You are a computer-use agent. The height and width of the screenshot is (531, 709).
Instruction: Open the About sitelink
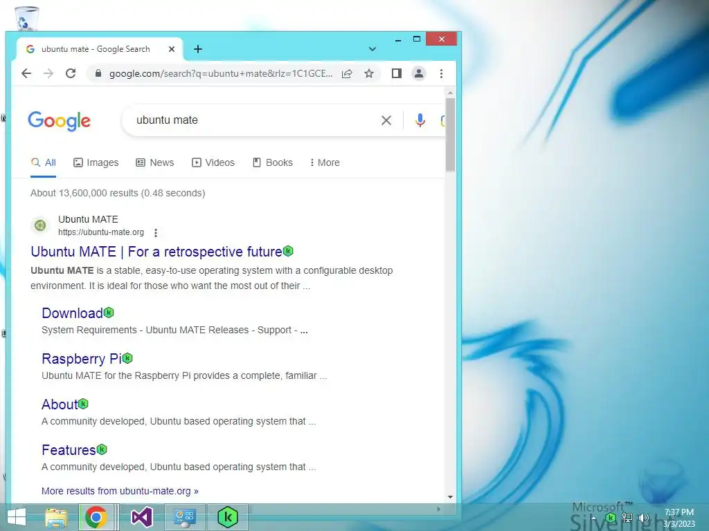pos(60,404)
